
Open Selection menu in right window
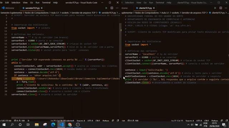pos(129,2)
